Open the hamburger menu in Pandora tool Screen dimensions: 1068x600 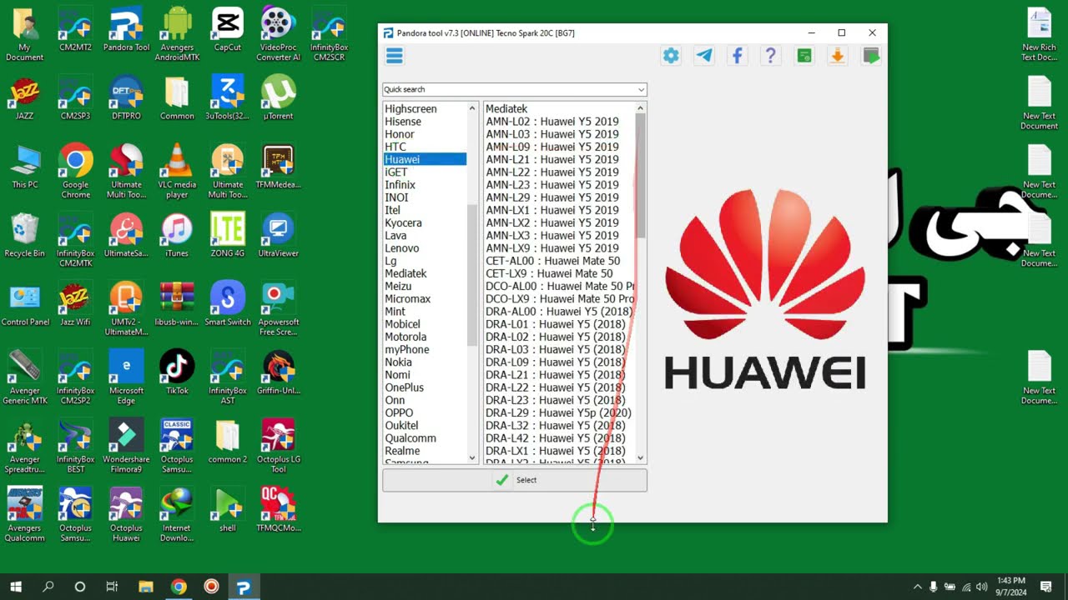pyautogui.click(x=395, y=56)
